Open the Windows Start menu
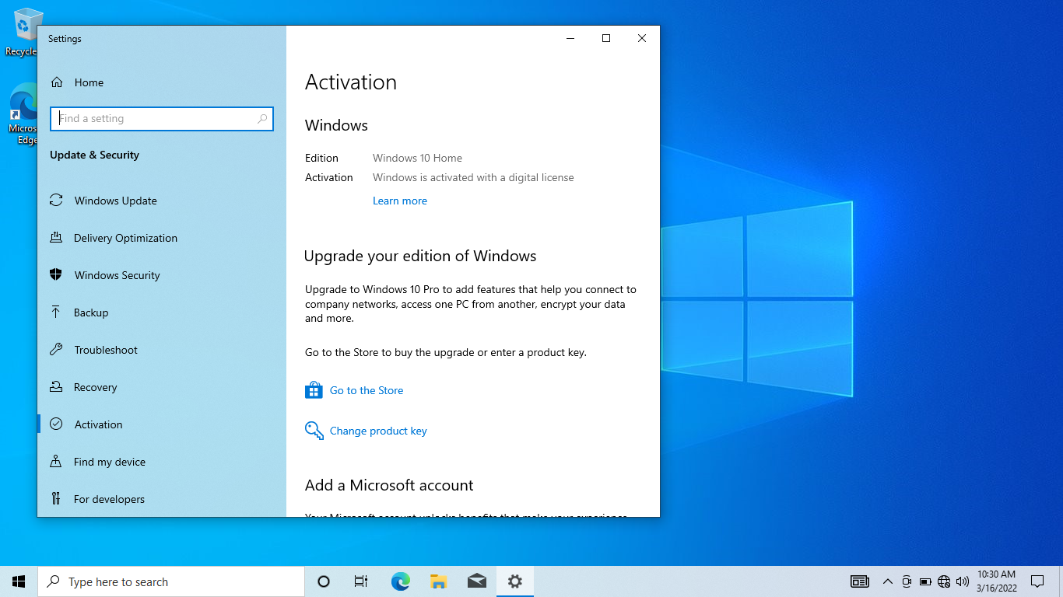1063x597 pixels. 19,581
